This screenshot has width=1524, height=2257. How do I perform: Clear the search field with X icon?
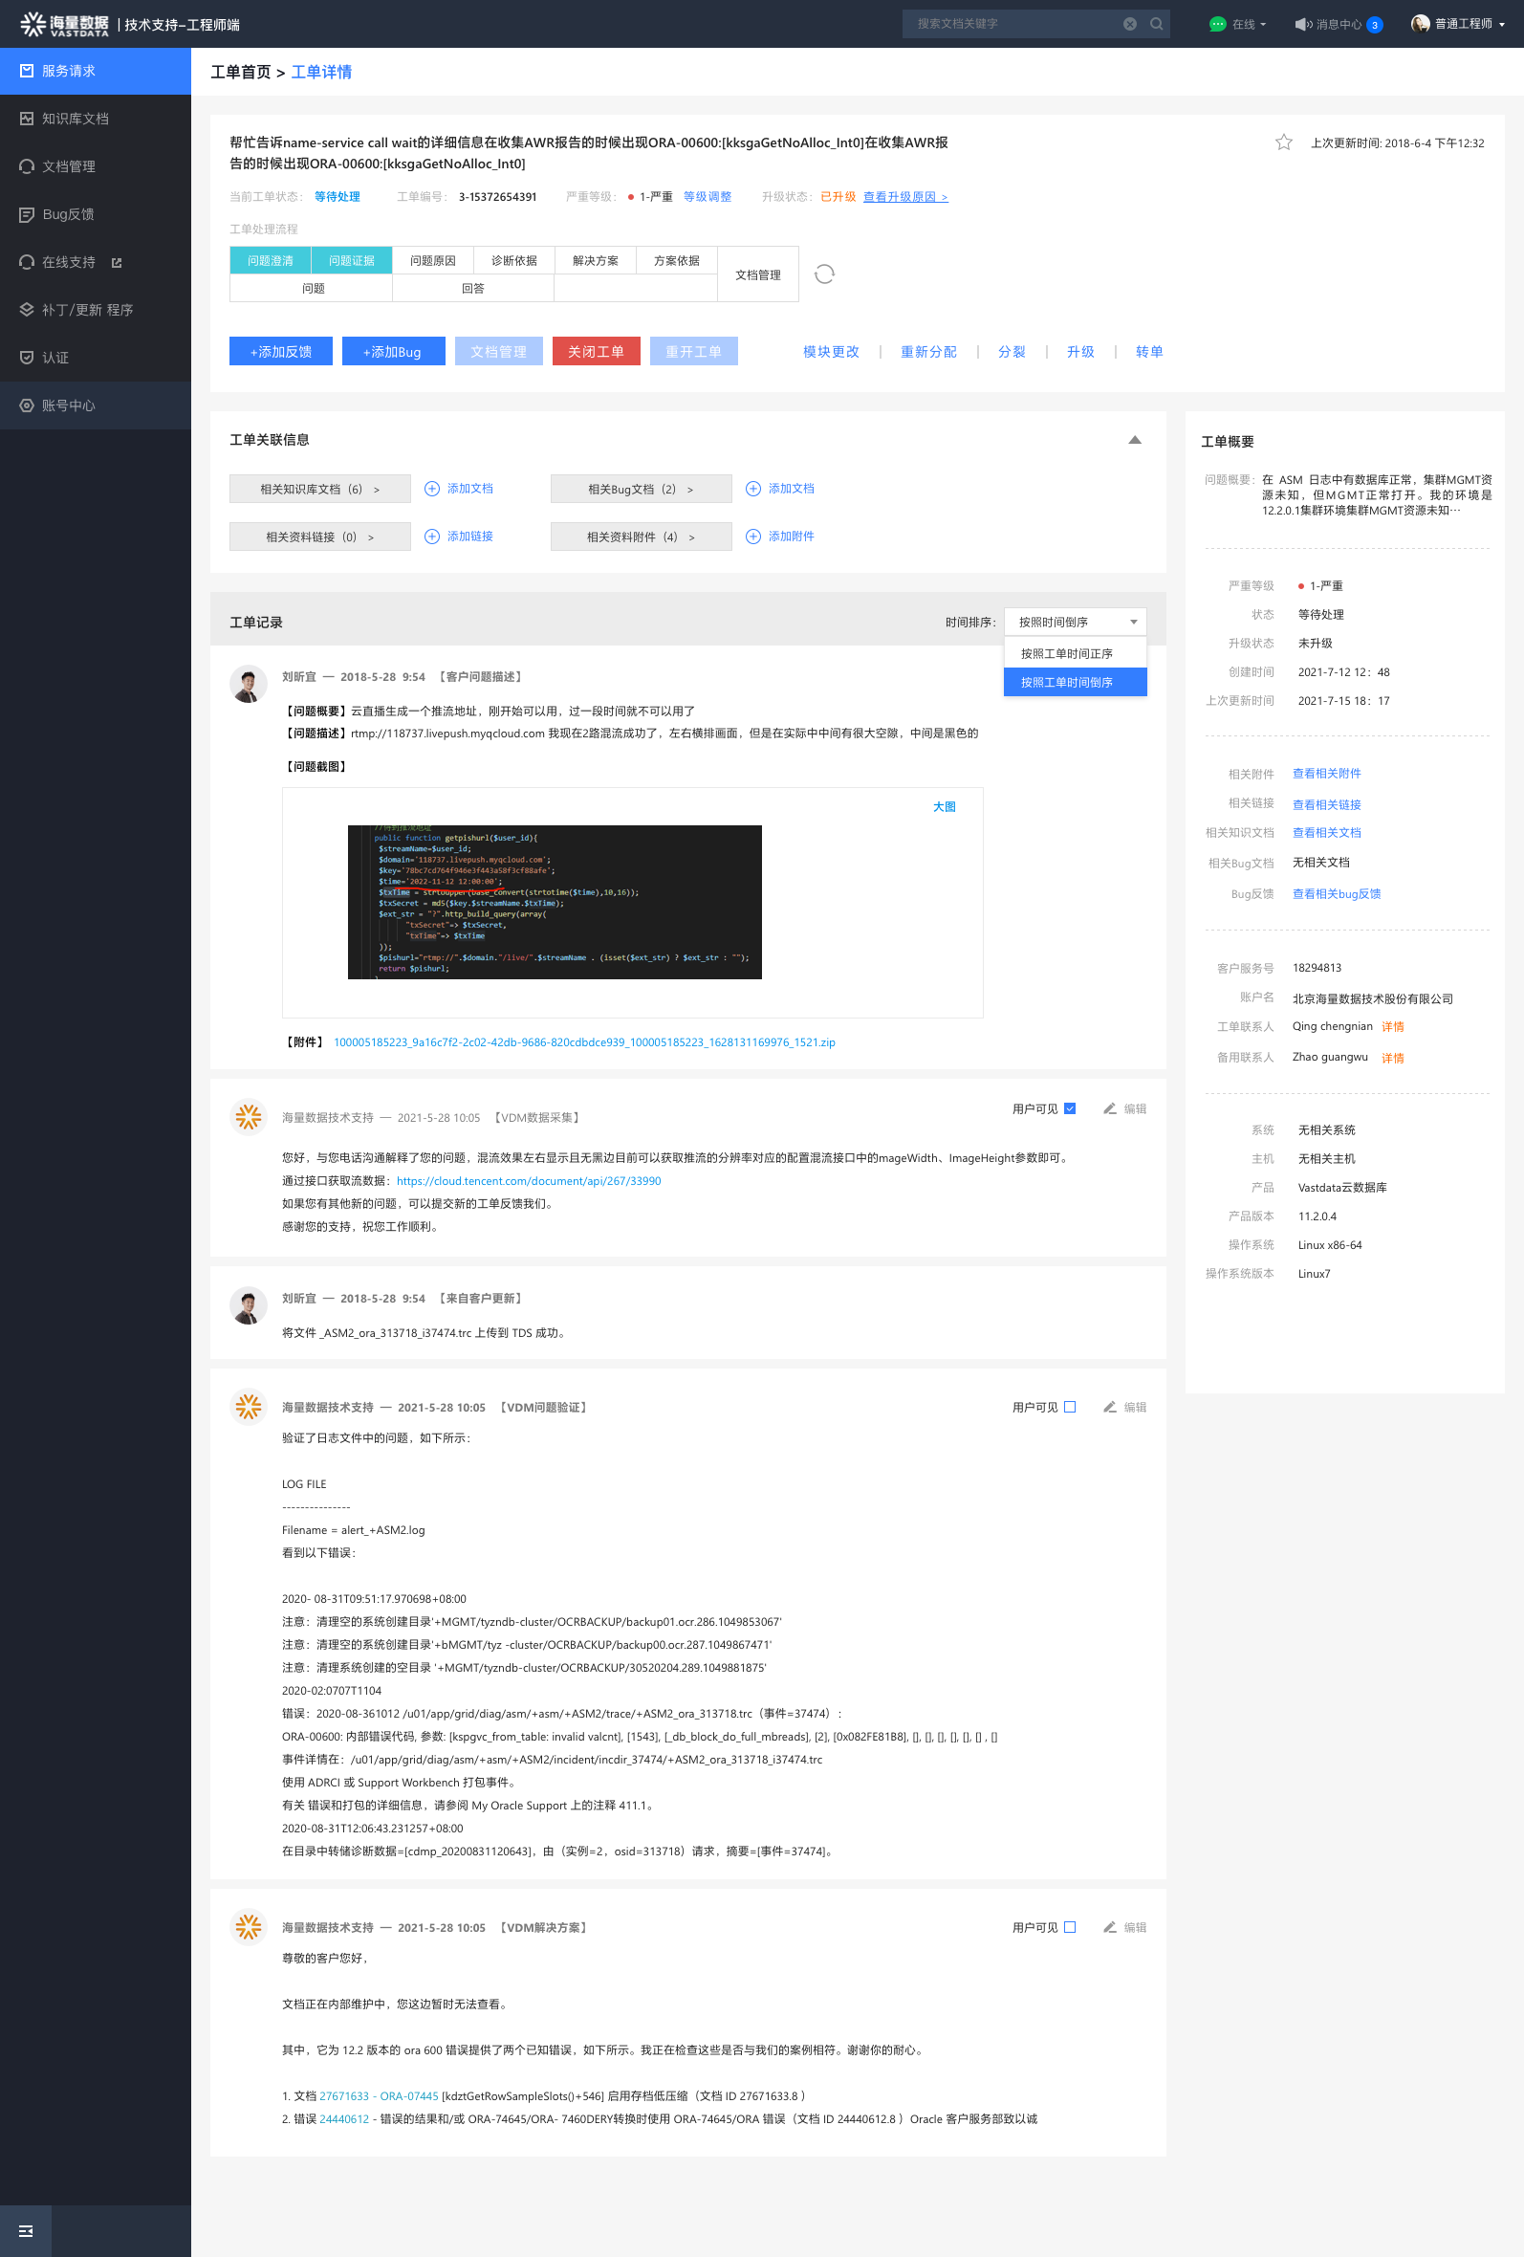pos(1130,24)
